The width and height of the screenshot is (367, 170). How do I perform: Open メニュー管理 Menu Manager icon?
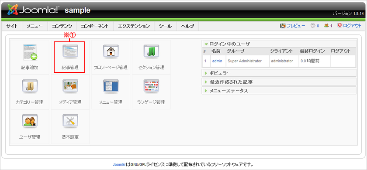[x=111, y=92]
